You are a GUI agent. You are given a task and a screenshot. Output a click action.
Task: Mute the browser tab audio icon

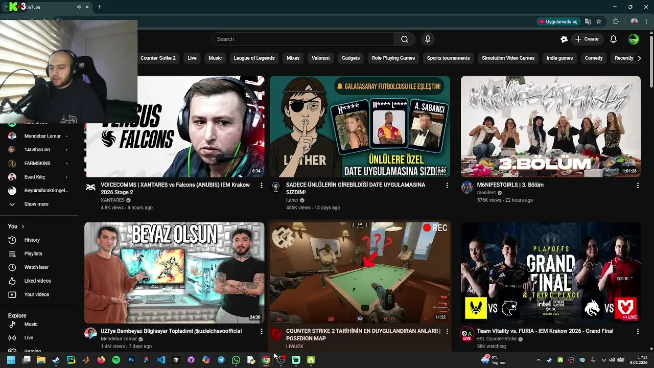tap(79, 7)
